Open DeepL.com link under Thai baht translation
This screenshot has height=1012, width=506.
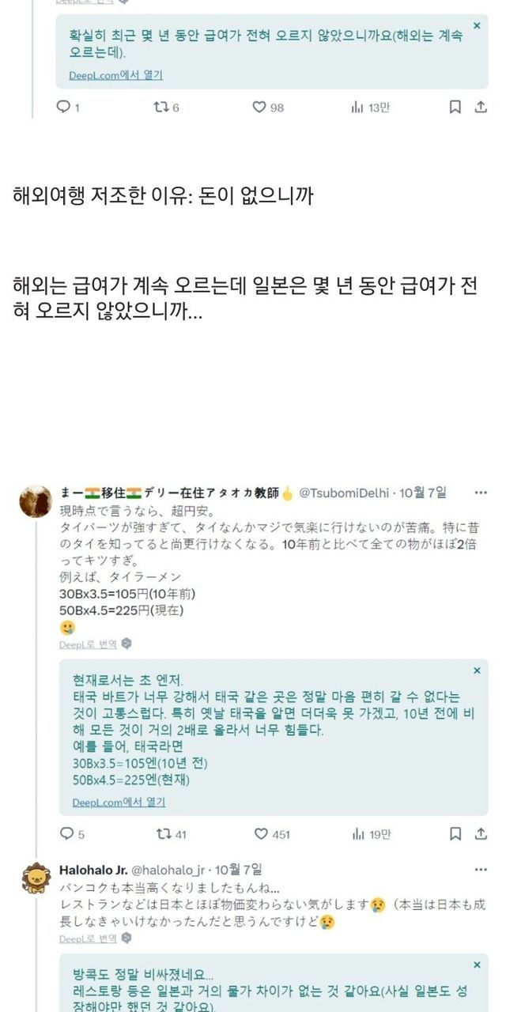(119, 802)
